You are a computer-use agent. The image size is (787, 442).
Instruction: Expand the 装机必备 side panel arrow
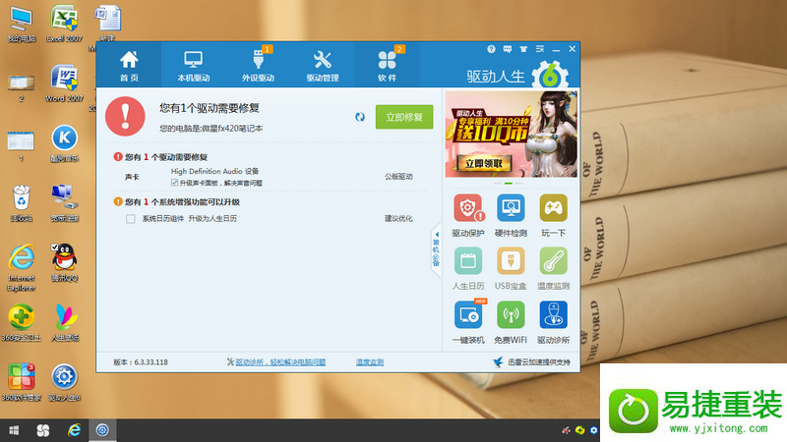pos(436,250)
